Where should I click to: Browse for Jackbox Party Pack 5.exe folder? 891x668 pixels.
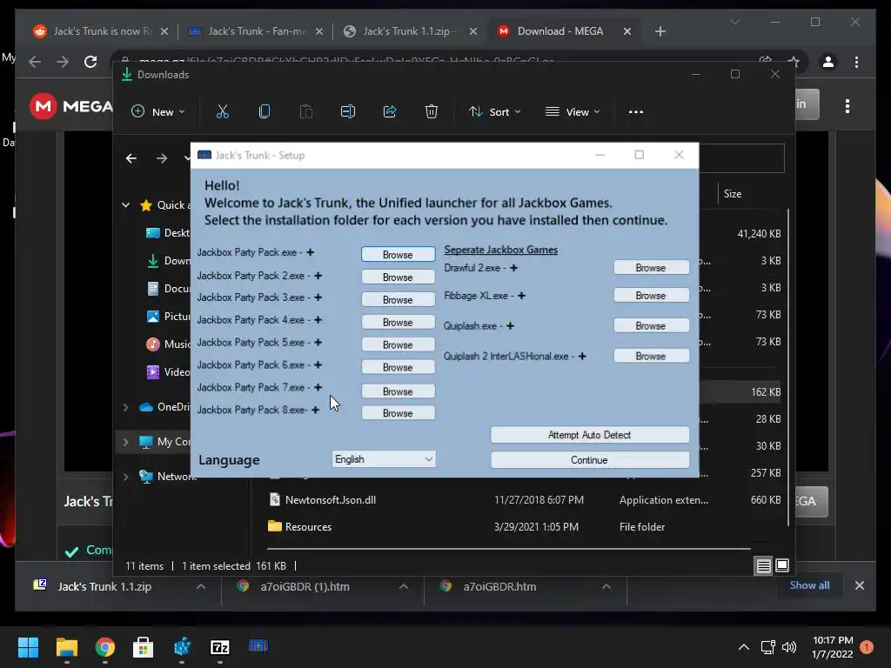(398, 344)
